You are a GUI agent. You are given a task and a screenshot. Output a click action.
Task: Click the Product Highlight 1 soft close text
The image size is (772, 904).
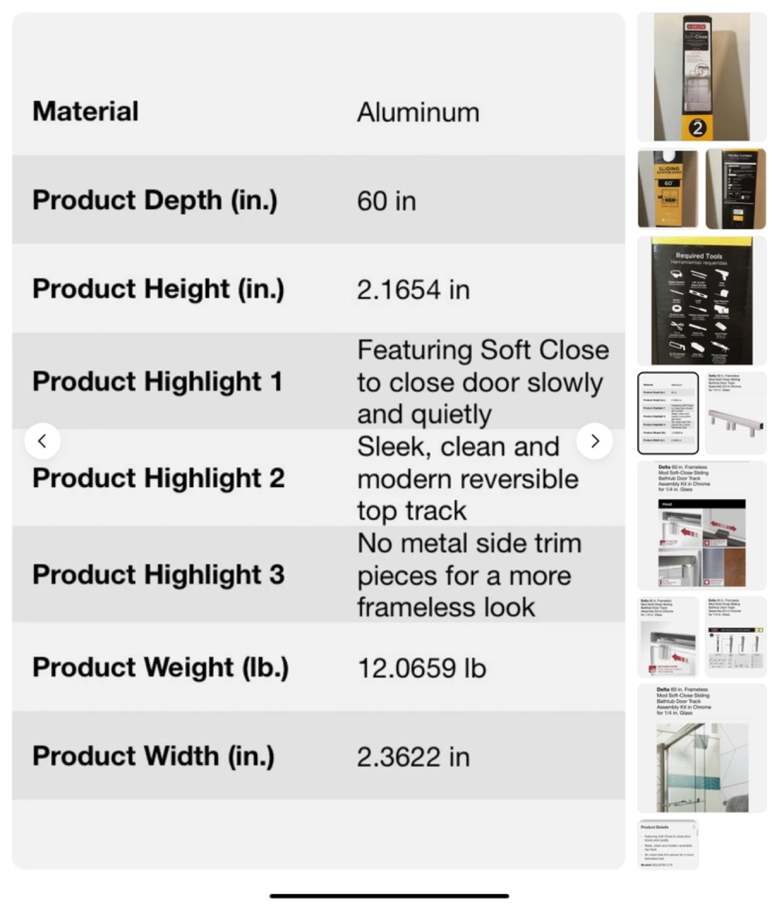tap(482, 382)
